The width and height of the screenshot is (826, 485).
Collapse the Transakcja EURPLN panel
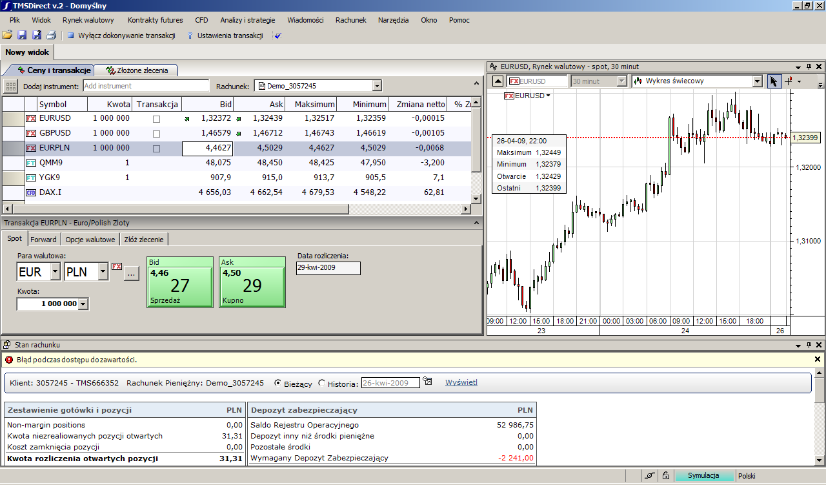[477, 222]
